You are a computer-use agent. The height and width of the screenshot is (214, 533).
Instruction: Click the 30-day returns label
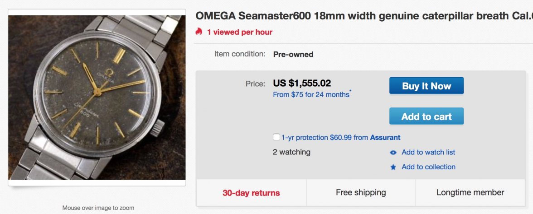coord(251,193)
